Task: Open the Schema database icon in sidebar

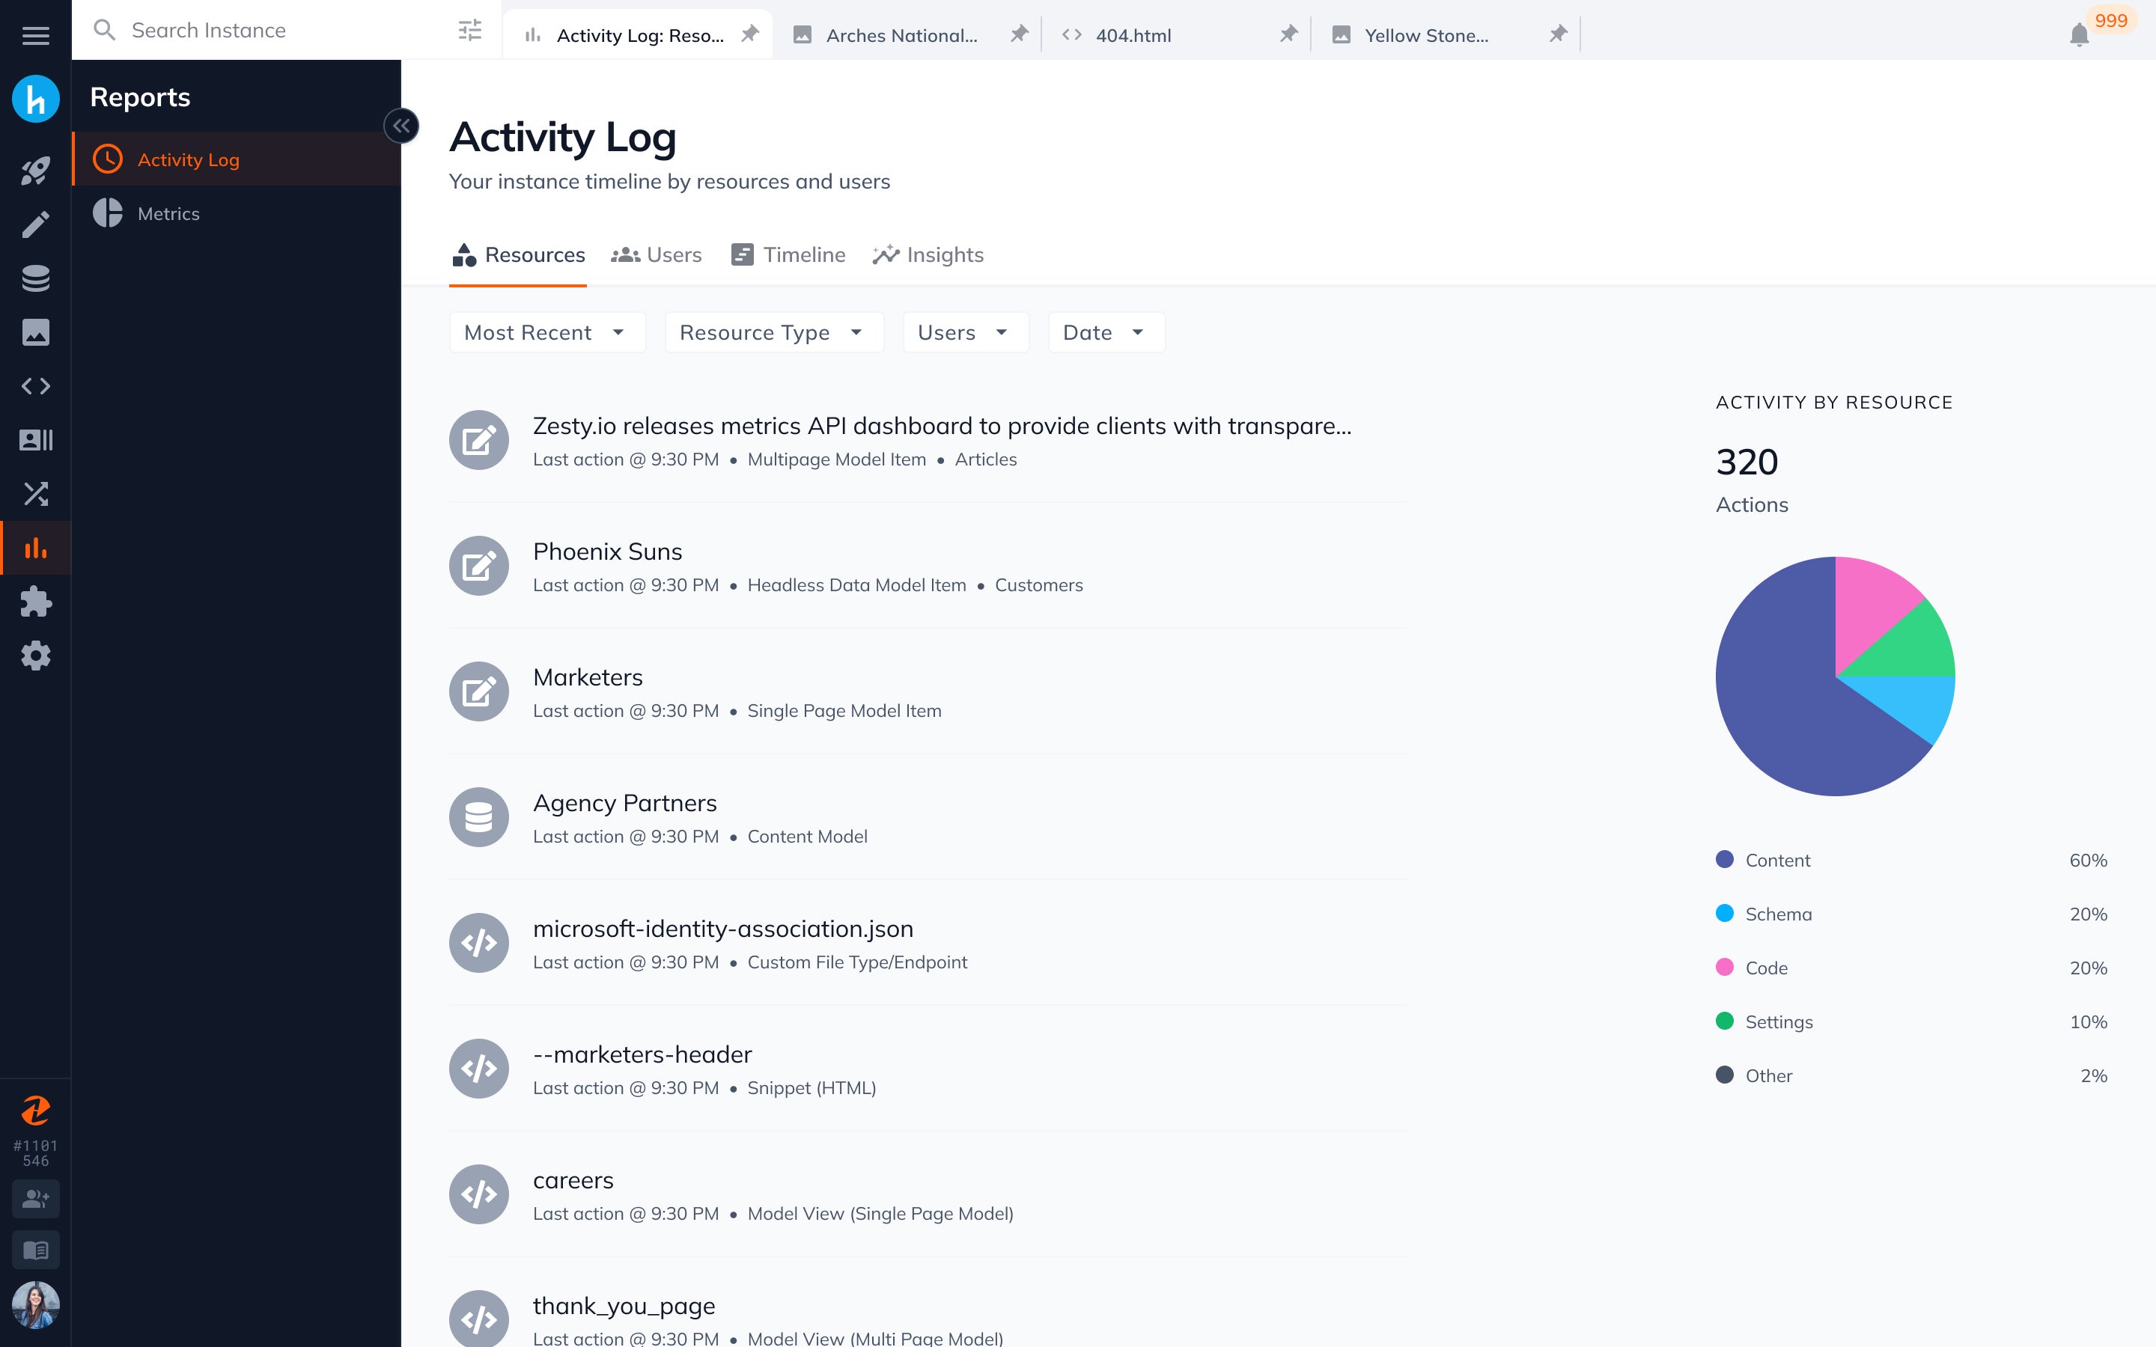Action: click(36, 279)
